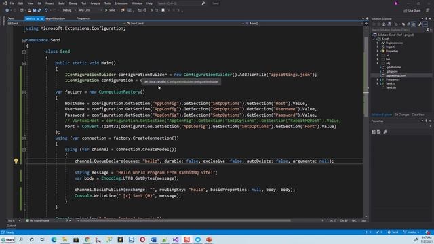Image resolution: width=434 pixels, height=244 pixels.
Task: Select Program.cs in Solution Explorer
Action: click(x=393, y=80)
